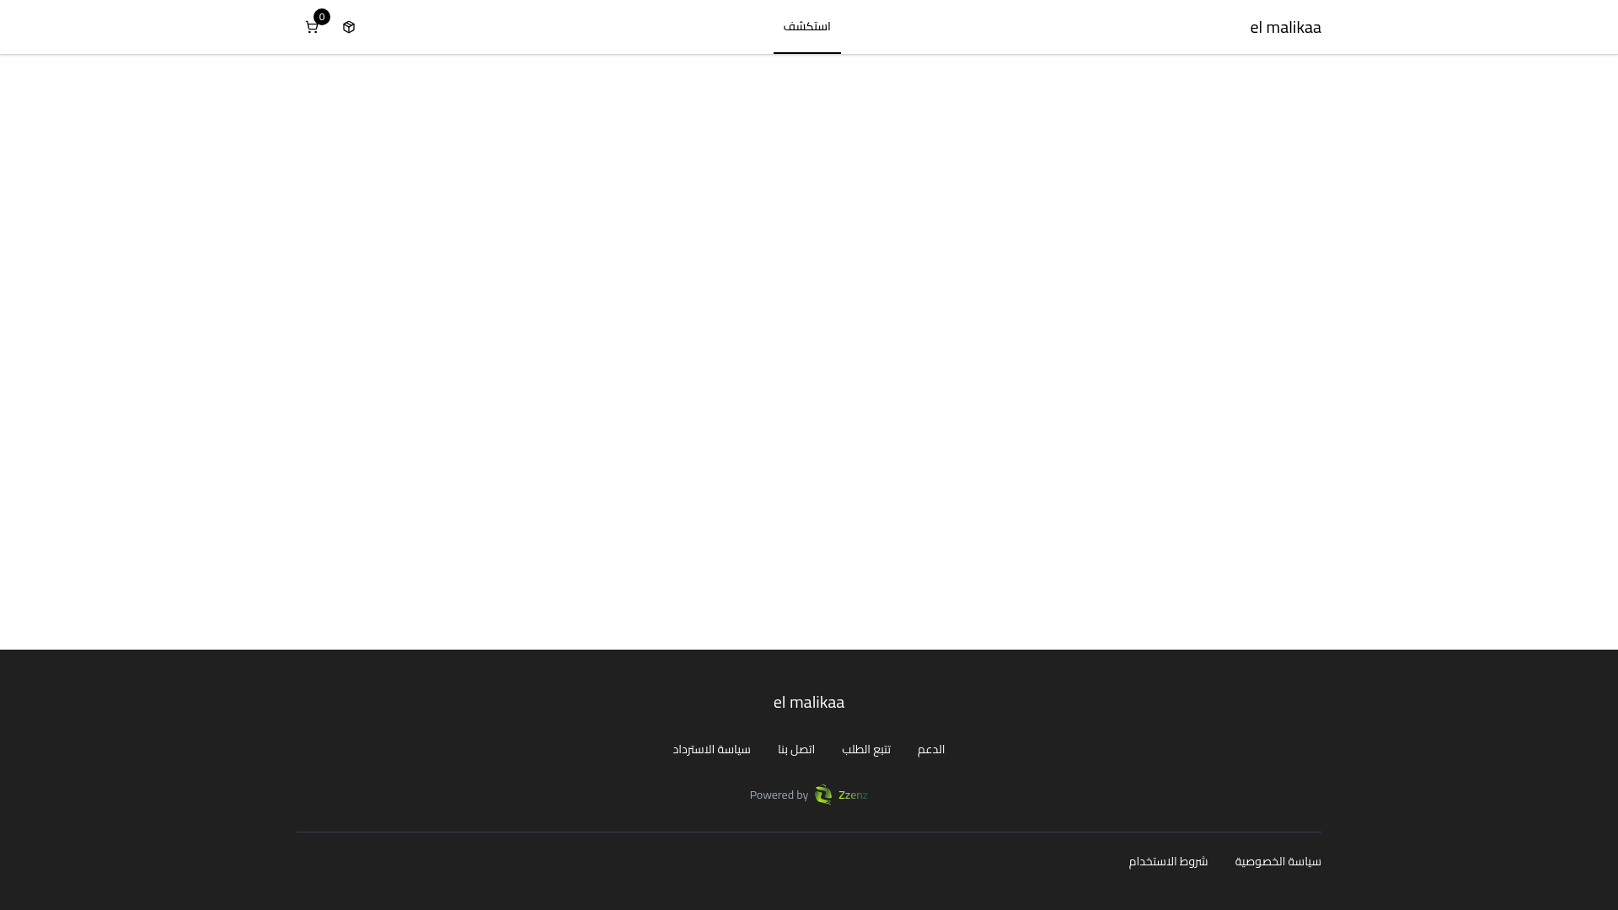This screenshot has width=1618, height=910.
Task: Select the استكشف navigation tab
Action: 807,27
